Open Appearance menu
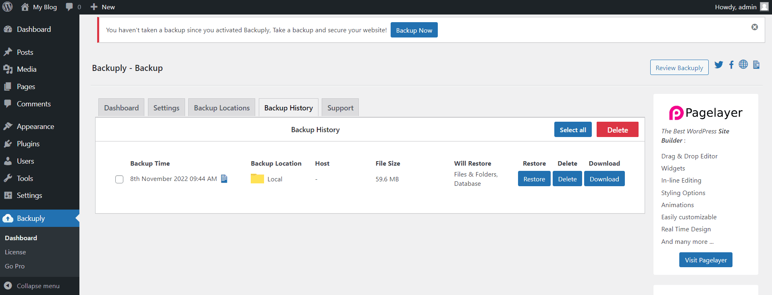This screenshot has width=772, height=295. pos(40,127)
